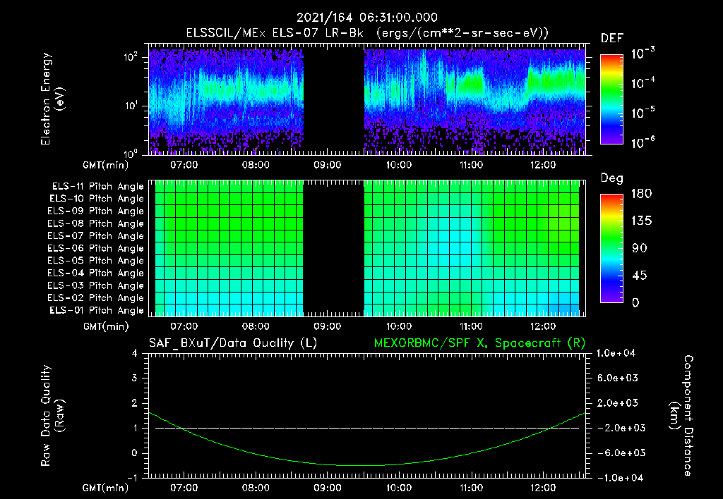This screenshot has height=499, width=723.
Task: Click the 1.0e+04 right axis value
Action: click(x=616, y=353)
